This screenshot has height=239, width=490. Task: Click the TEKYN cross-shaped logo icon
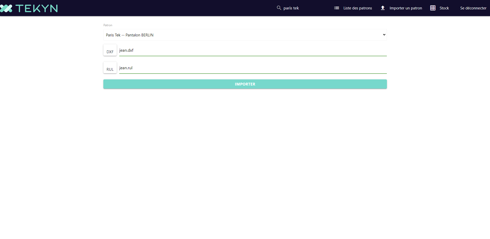(x=6, y=8)
